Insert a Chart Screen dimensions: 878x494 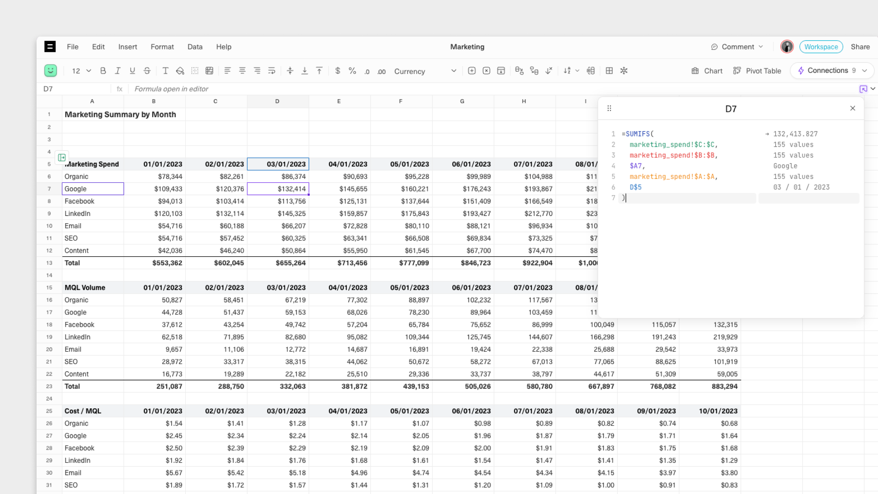(707, 71)
